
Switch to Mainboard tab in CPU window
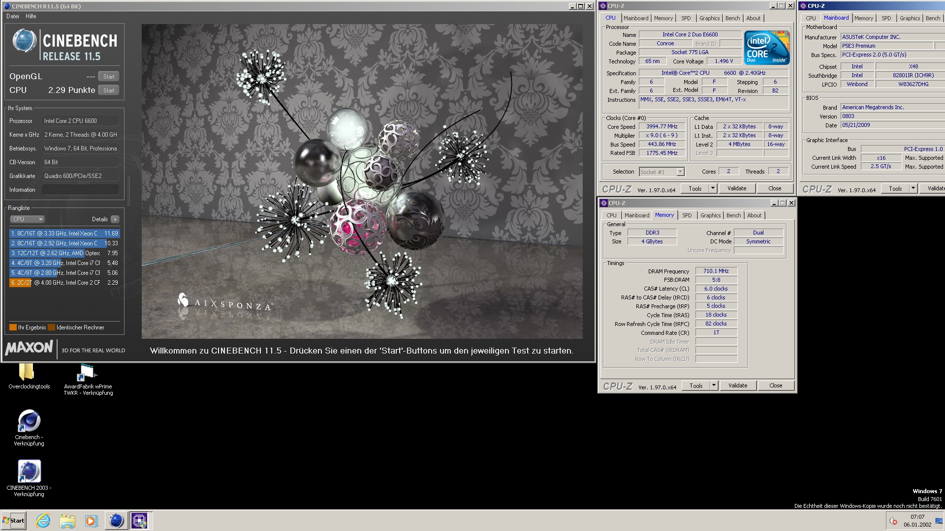click(636, 18)
